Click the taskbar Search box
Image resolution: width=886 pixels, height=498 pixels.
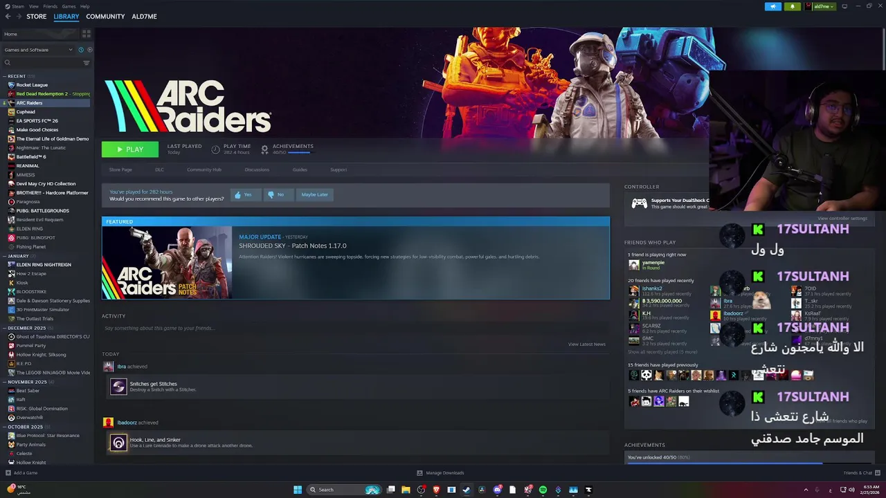click(x=344, y=490)
